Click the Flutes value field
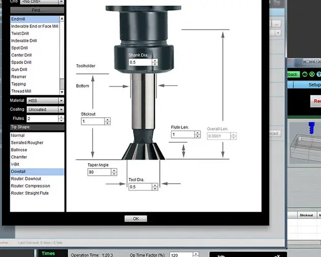This screenshot has width=321, height=257. 42,118
